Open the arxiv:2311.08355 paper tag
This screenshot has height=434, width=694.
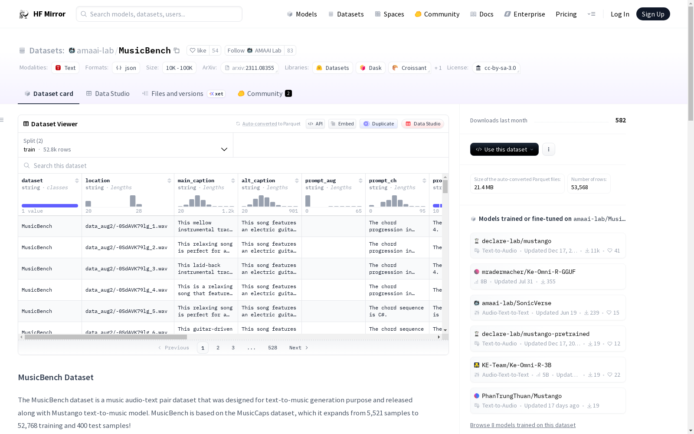tap(249, 68)
